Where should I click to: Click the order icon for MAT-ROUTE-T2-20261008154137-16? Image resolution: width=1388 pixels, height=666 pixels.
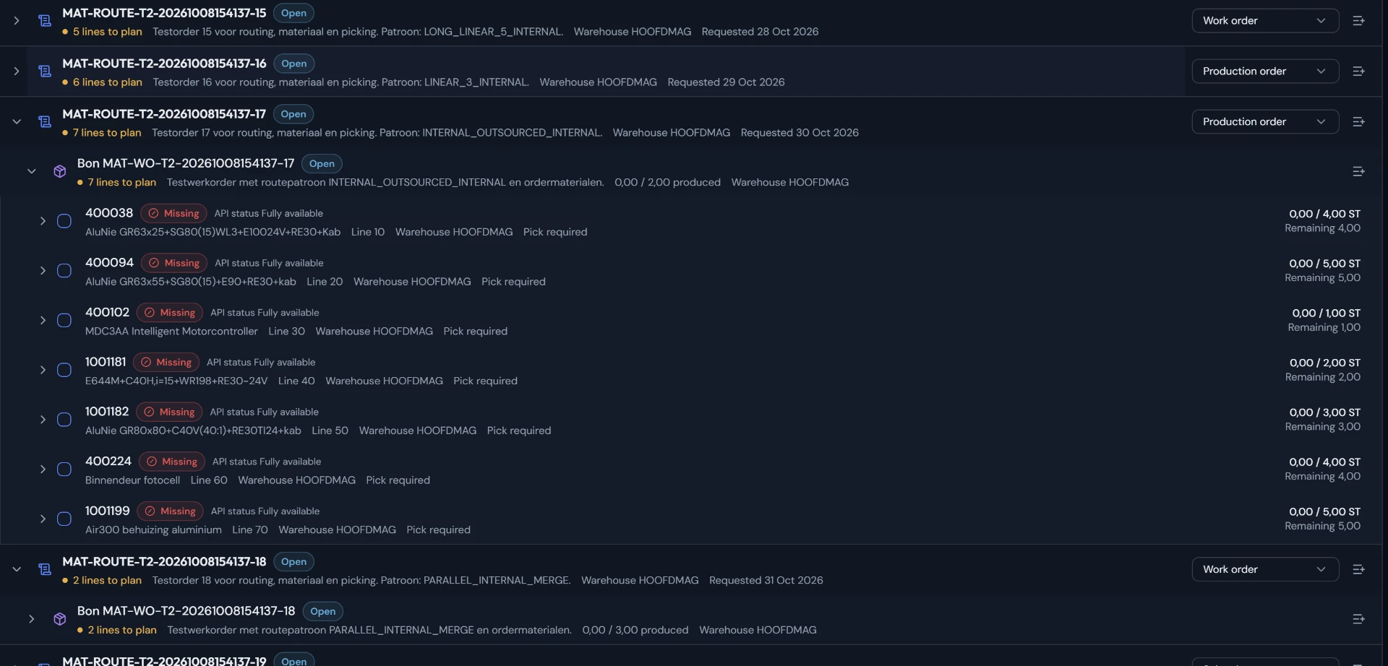coord(45,72)
